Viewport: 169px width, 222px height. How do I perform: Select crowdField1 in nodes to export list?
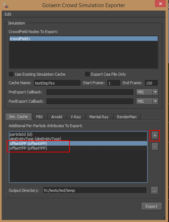click(84, 39)
